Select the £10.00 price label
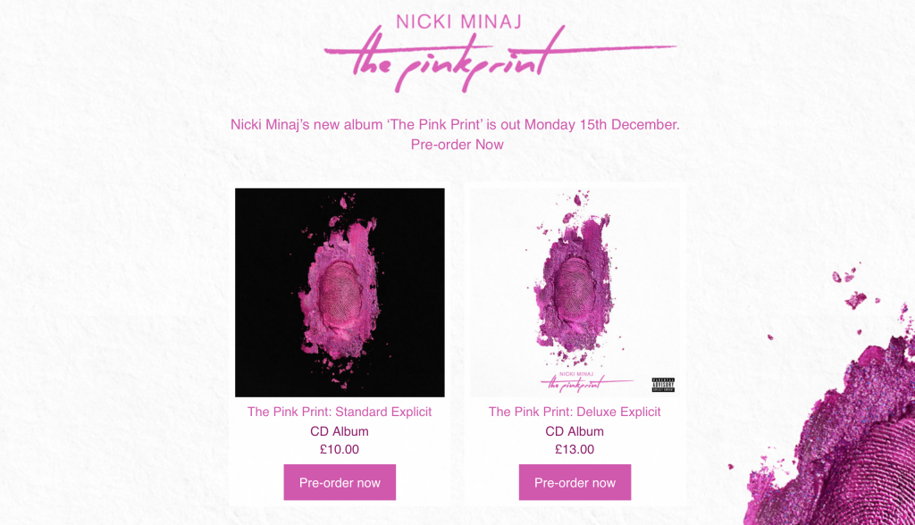The width and height of the screenshot is (915, 525). pyautogui.click(x=340, y=450)
